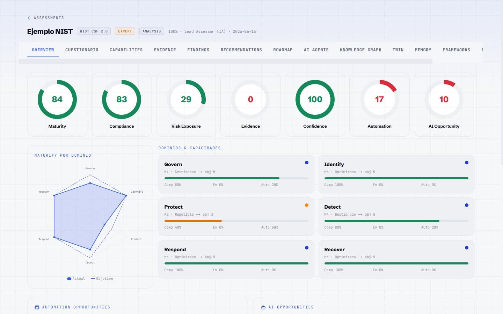Switch to the AI Agents tab
503x314 pixels.
click(316, 50)
